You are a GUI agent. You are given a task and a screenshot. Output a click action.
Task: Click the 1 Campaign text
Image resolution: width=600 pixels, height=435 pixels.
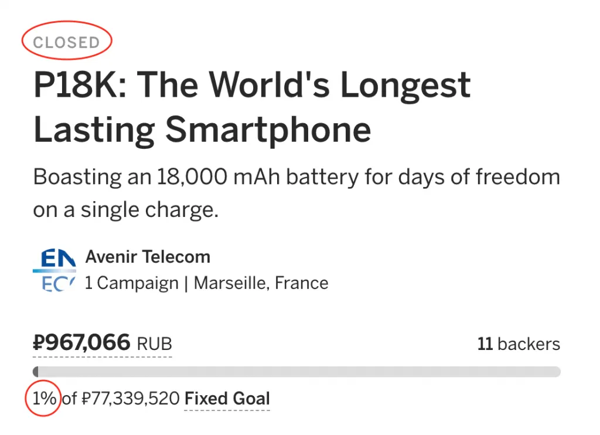131,283
